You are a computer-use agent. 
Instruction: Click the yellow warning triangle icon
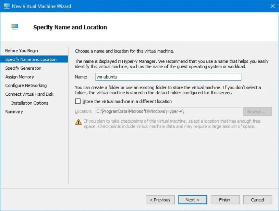tap(78, 122)
